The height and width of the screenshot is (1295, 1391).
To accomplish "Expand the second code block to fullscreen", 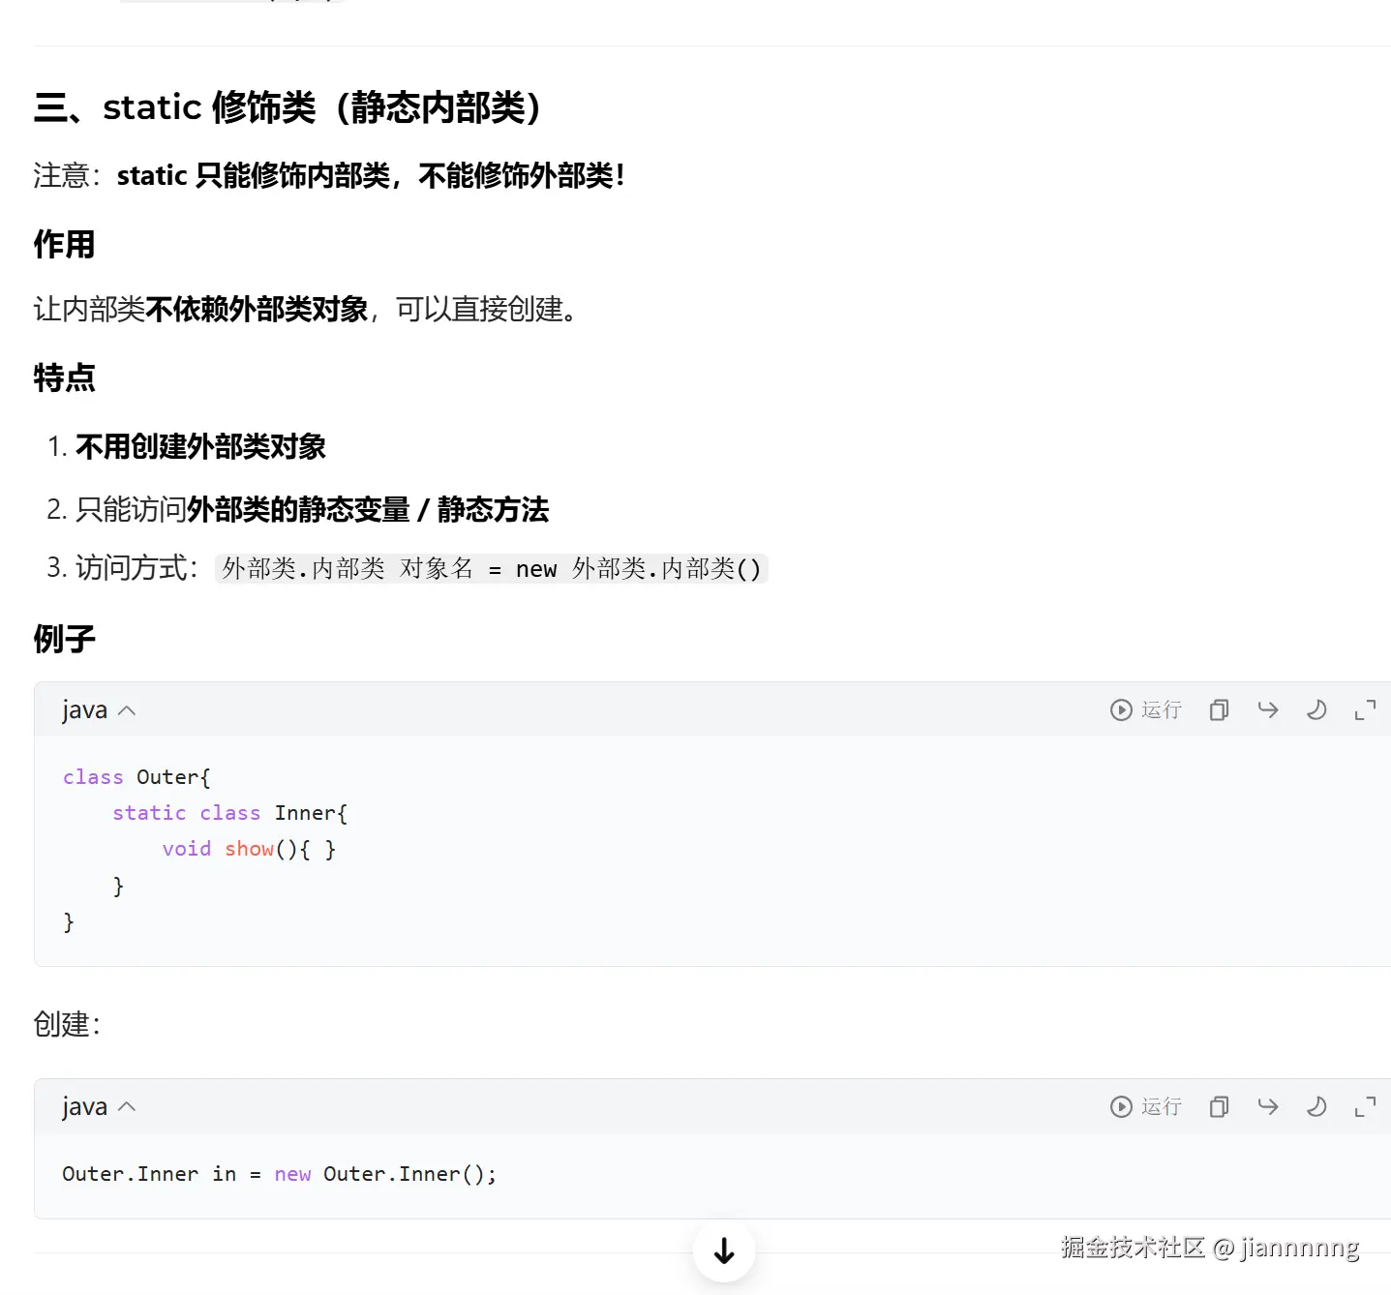I will 1366,1106.
